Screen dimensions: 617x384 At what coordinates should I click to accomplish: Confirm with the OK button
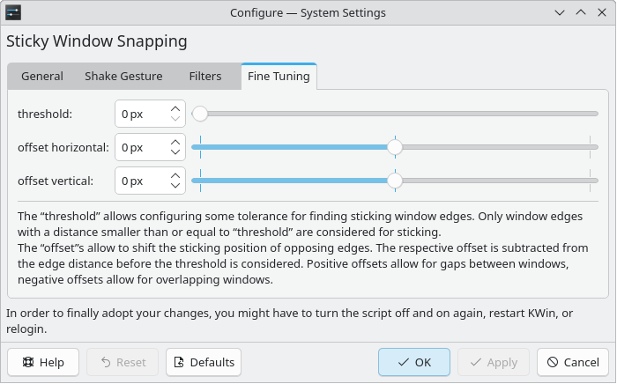point(413,362)
